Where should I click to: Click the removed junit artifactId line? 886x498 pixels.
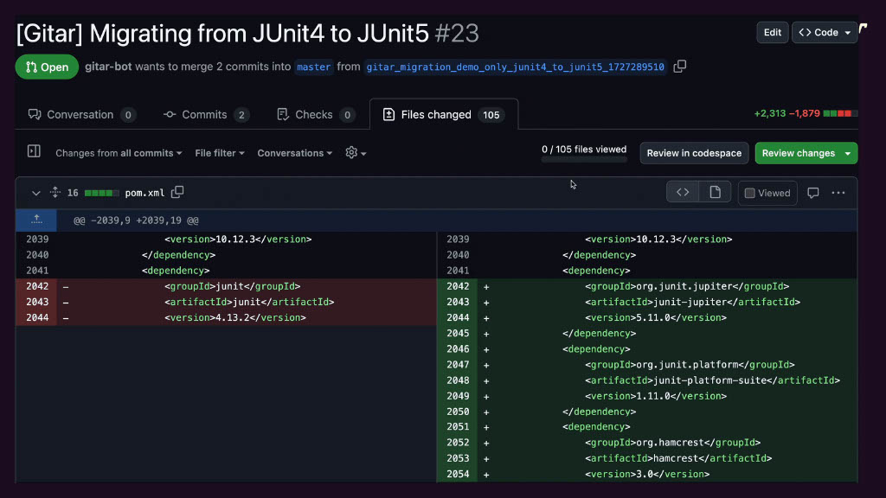click(x=249, y=302)
